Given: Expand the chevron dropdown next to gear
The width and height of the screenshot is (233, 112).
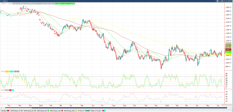Looking at the screenshot, I should tap(220, 1).
